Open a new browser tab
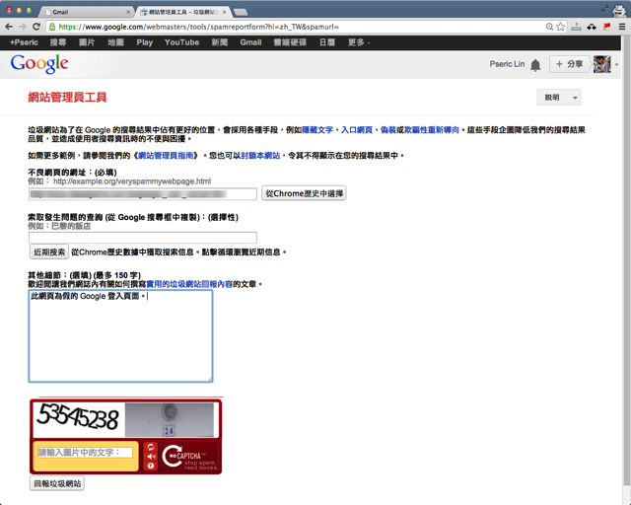 pos(241,12)
